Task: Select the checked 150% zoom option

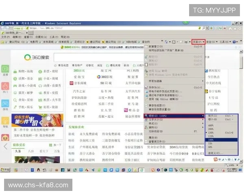Action: point(222,133)
